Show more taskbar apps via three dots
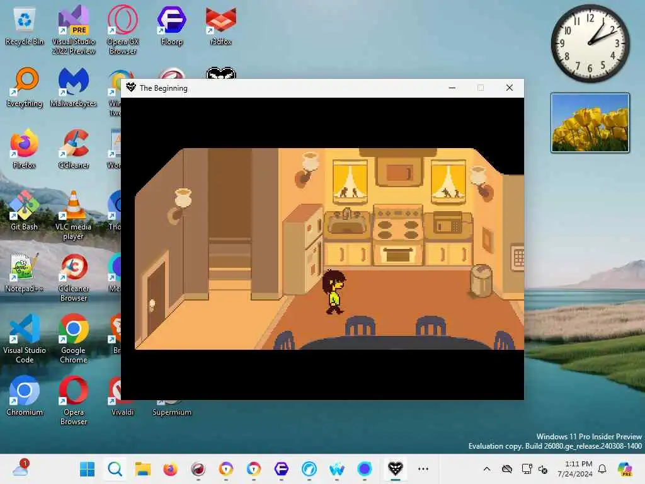 point(423,469)
